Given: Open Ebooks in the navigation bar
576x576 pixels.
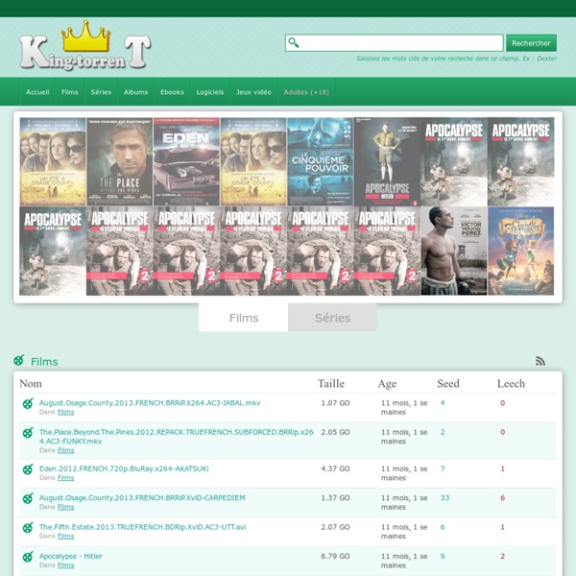Looking at the screenshot, I should coord(172,92).
